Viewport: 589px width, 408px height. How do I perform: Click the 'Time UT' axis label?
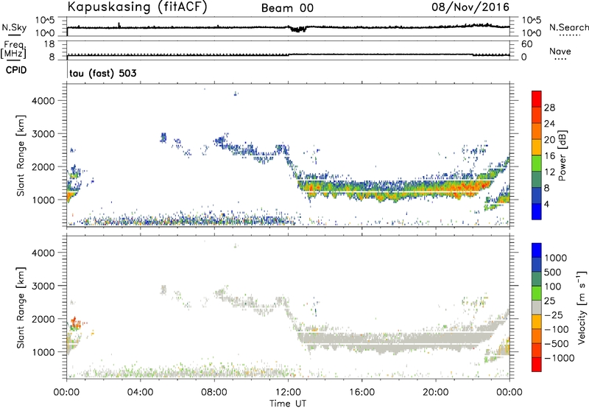coord(288,404)
